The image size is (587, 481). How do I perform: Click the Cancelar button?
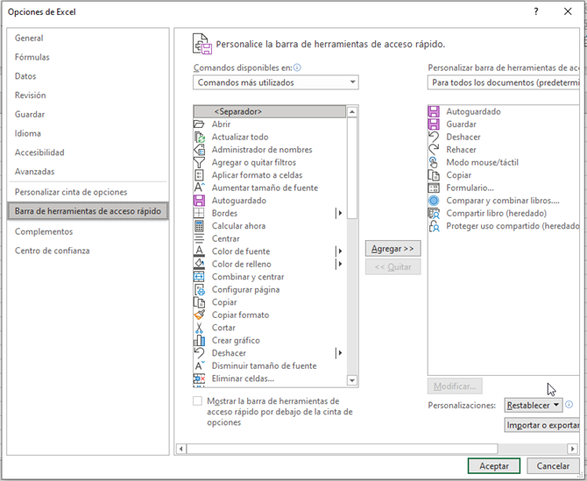coord(553,466)
